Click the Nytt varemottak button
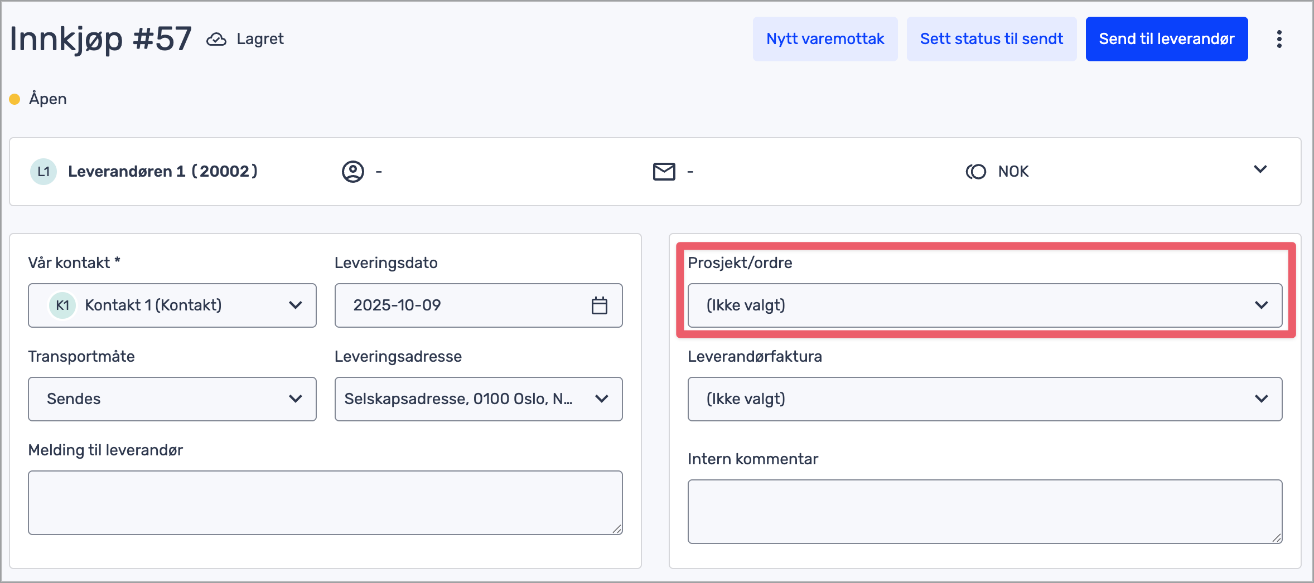1314x583 pixels. pyautogui.click(x=825, y=39)
